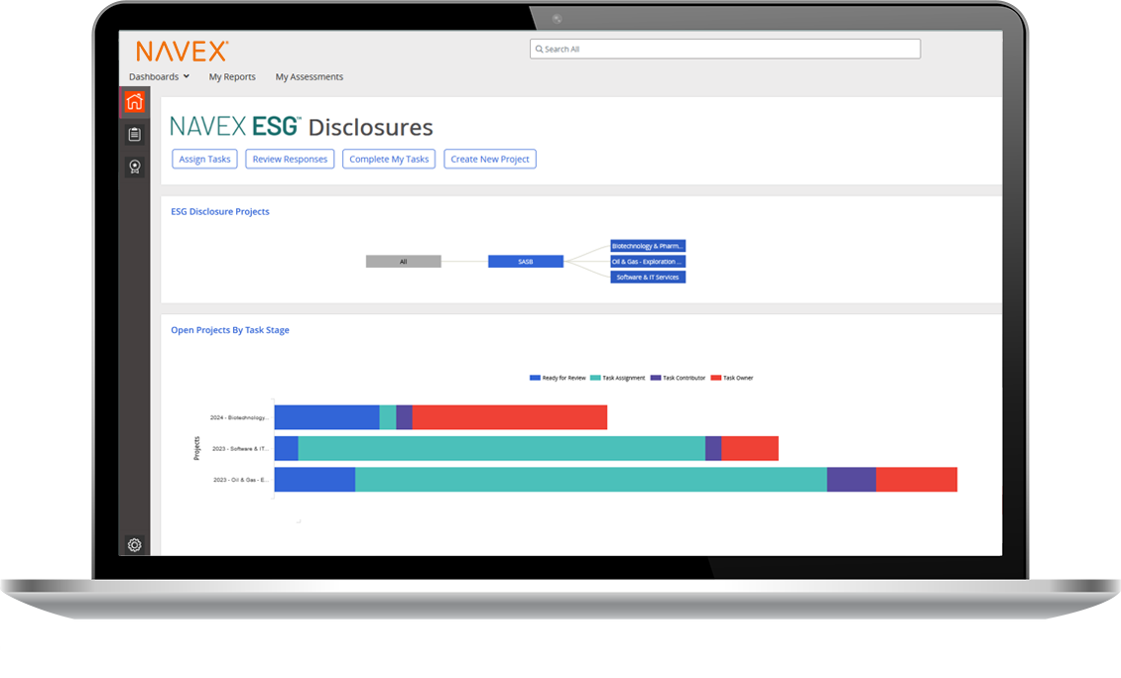
Task: Click the Create New Project button
Action: click(x=490, y=160)
